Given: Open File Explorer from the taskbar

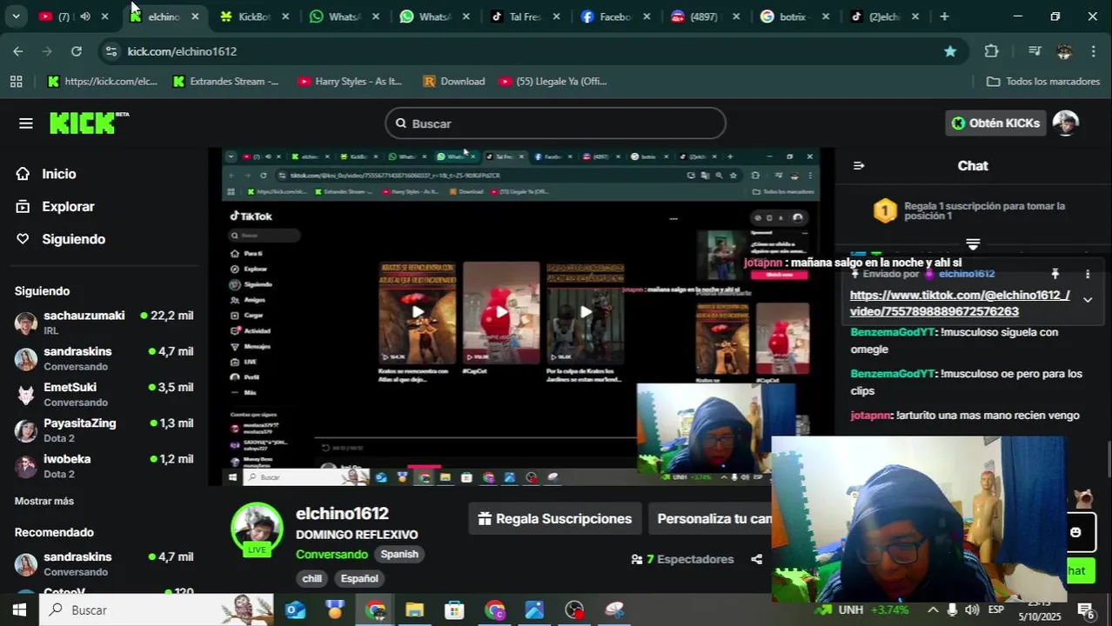Looking at the screenshot, I should [x=414, y=609].
